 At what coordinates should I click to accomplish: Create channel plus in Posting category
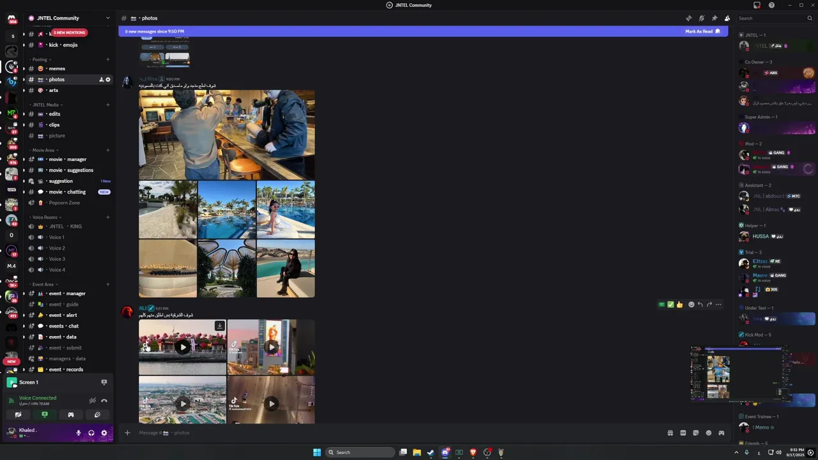click(107, 59)
